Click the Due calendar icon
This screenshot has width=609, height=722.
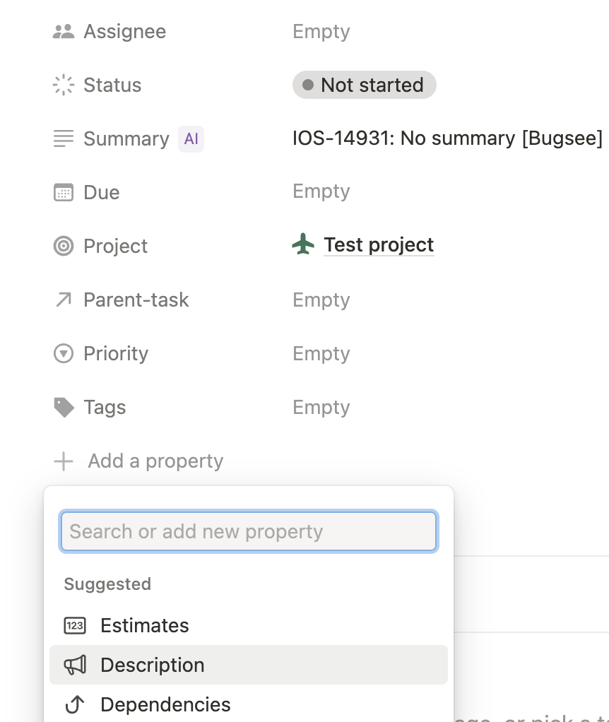click(64, 193)
